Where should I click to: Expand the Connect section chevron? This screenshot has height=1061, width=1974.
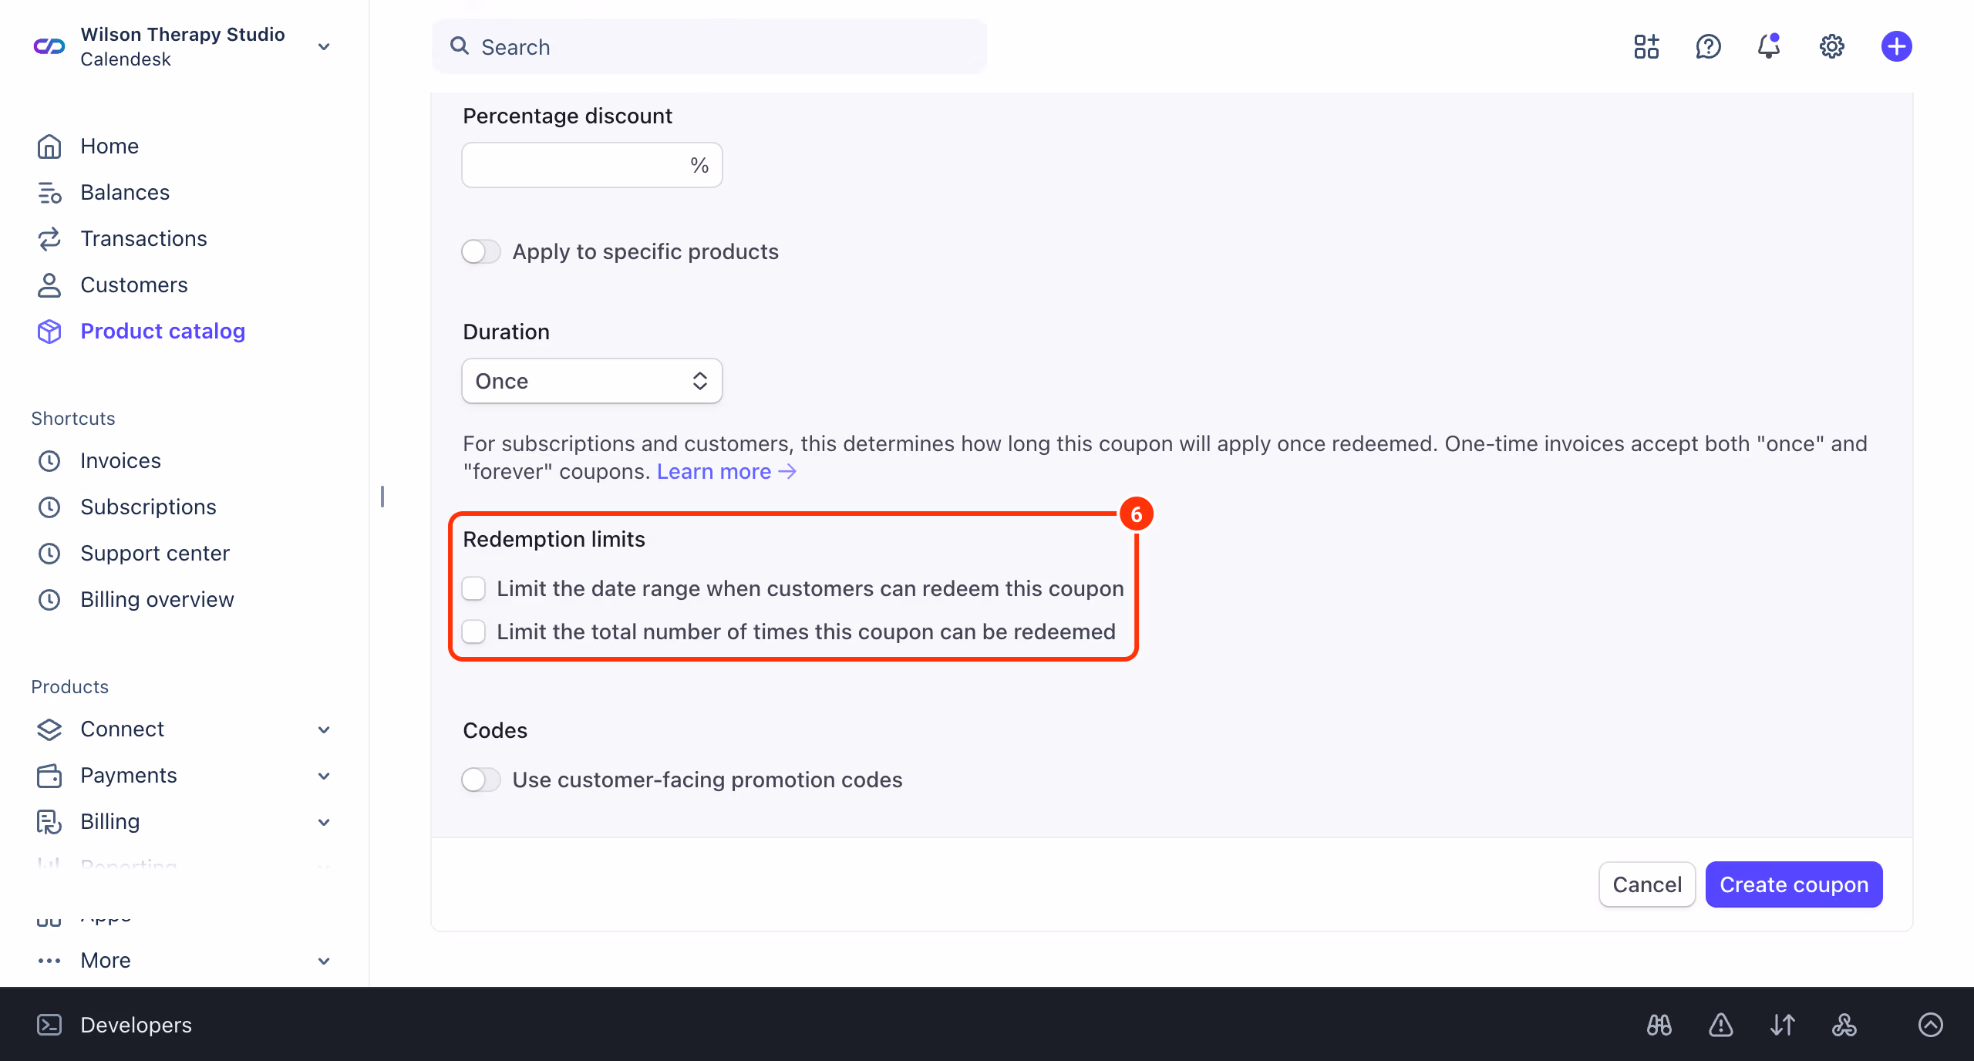click(325, 729)
